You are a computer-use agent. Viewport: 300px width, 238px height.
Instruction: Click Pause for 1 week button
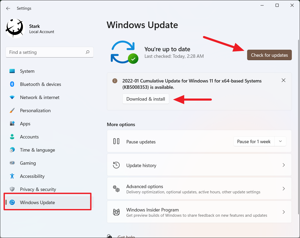point(254,142)
